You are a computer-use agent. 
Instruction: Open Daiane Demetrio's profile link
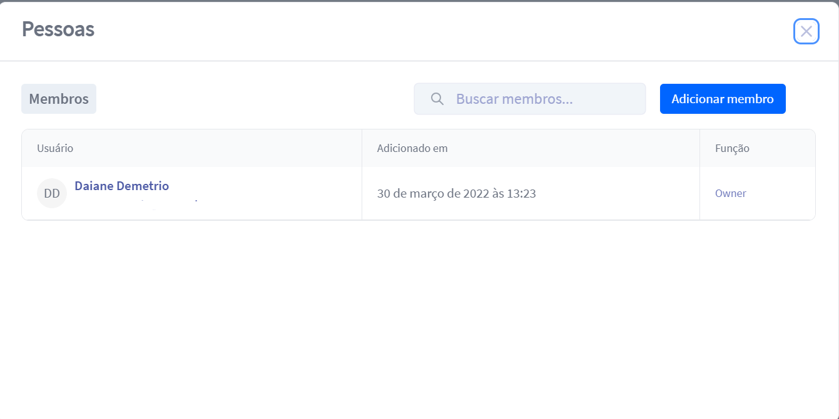click(121, 186)
